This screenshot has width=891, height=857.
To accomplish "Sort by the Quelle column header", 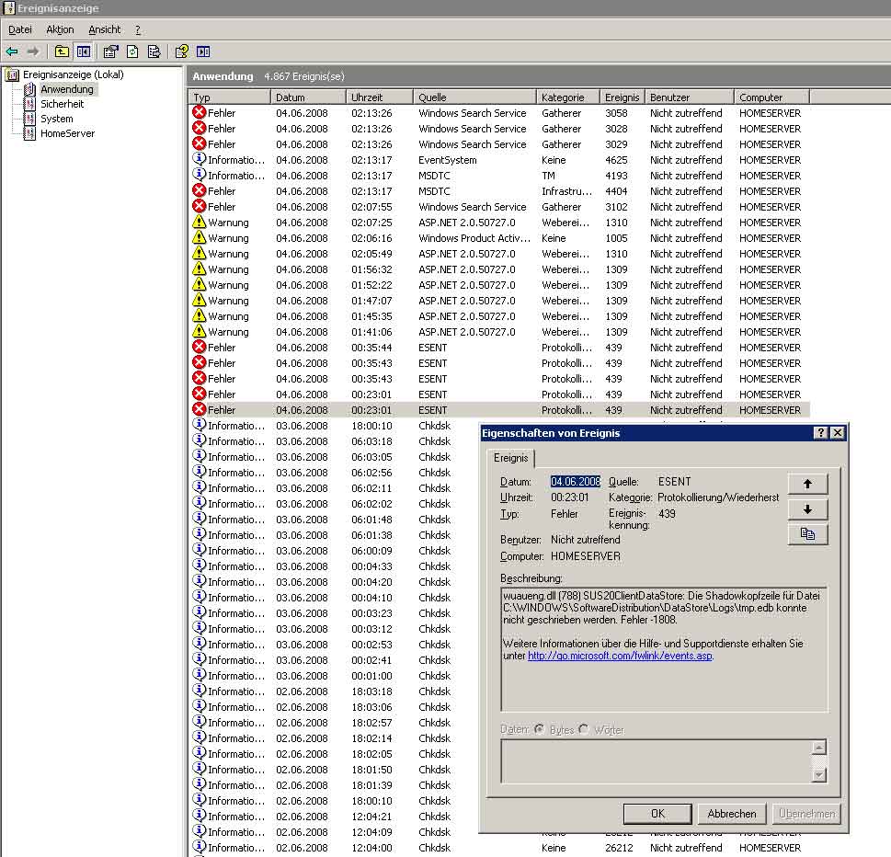I will pos(474,97).
